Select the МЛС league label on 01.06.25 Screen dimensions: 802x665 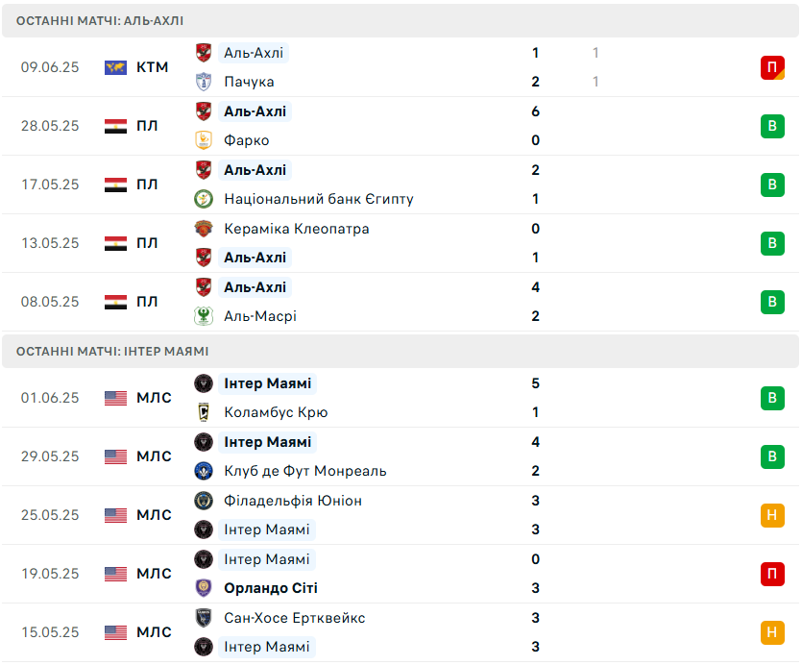(154, 398)
